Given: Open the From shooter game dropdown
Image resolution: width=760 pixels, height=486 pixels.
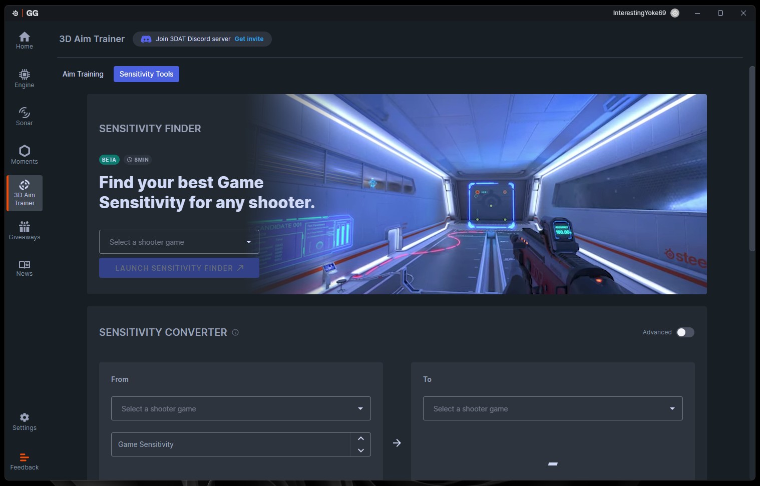Looking at the screenshot, I should click(240, 408).
